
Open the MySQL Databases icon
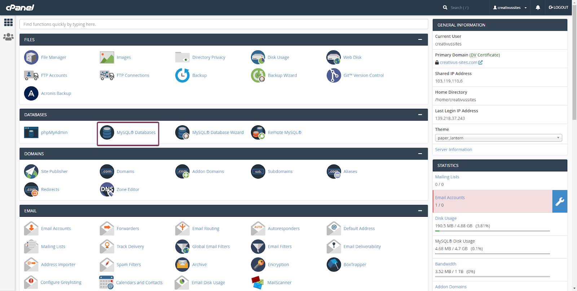pyautogui.click(x=107, y=133)
